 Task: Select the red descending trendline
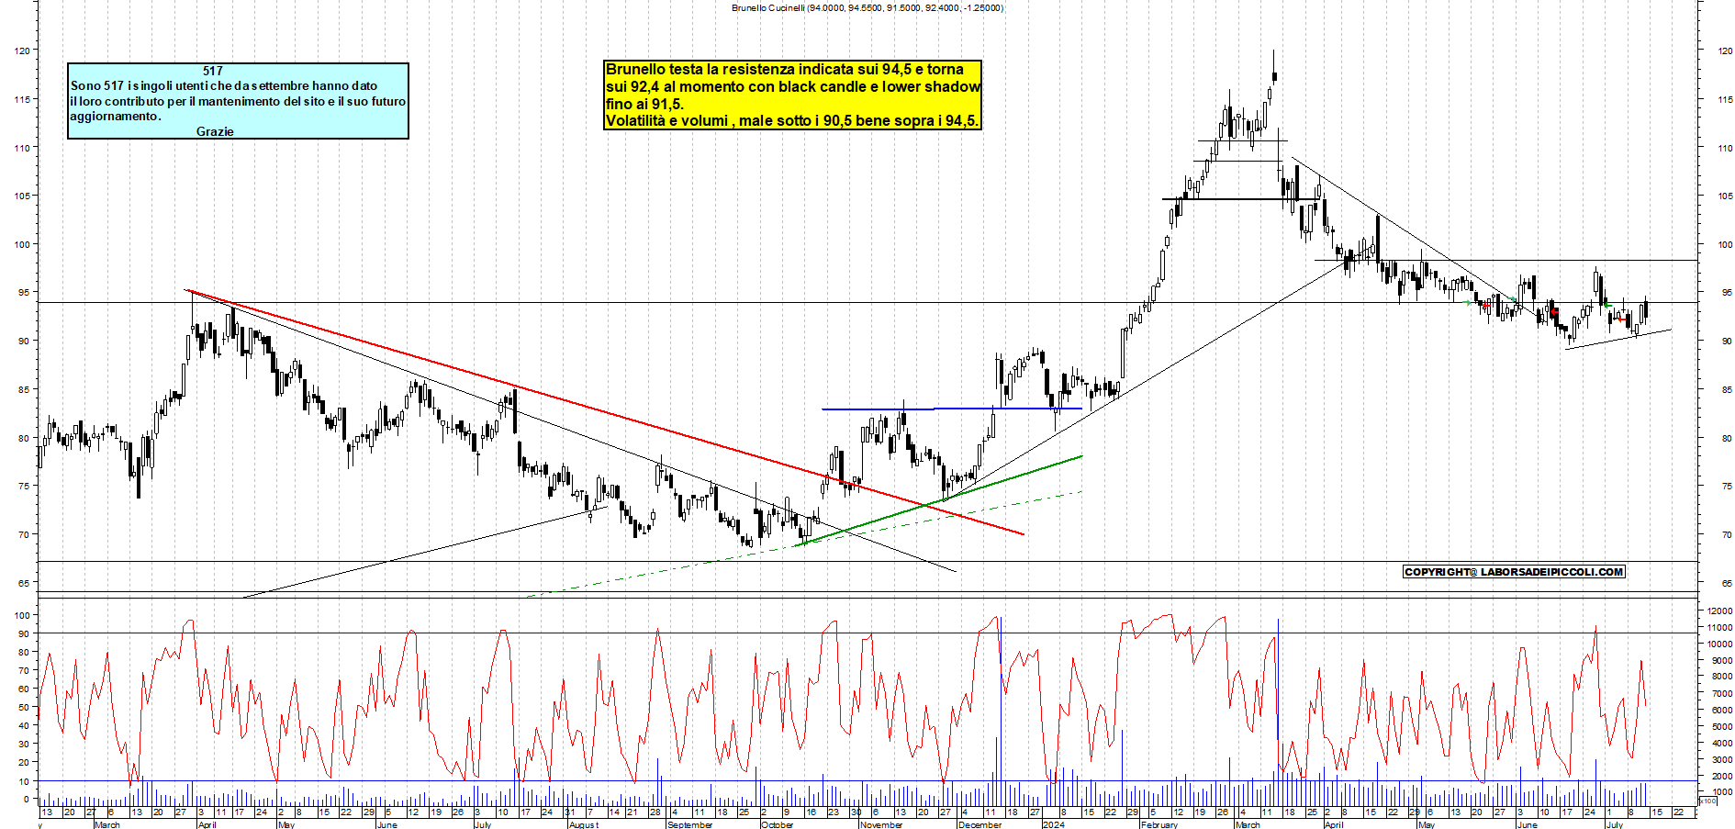coord(605,412)
